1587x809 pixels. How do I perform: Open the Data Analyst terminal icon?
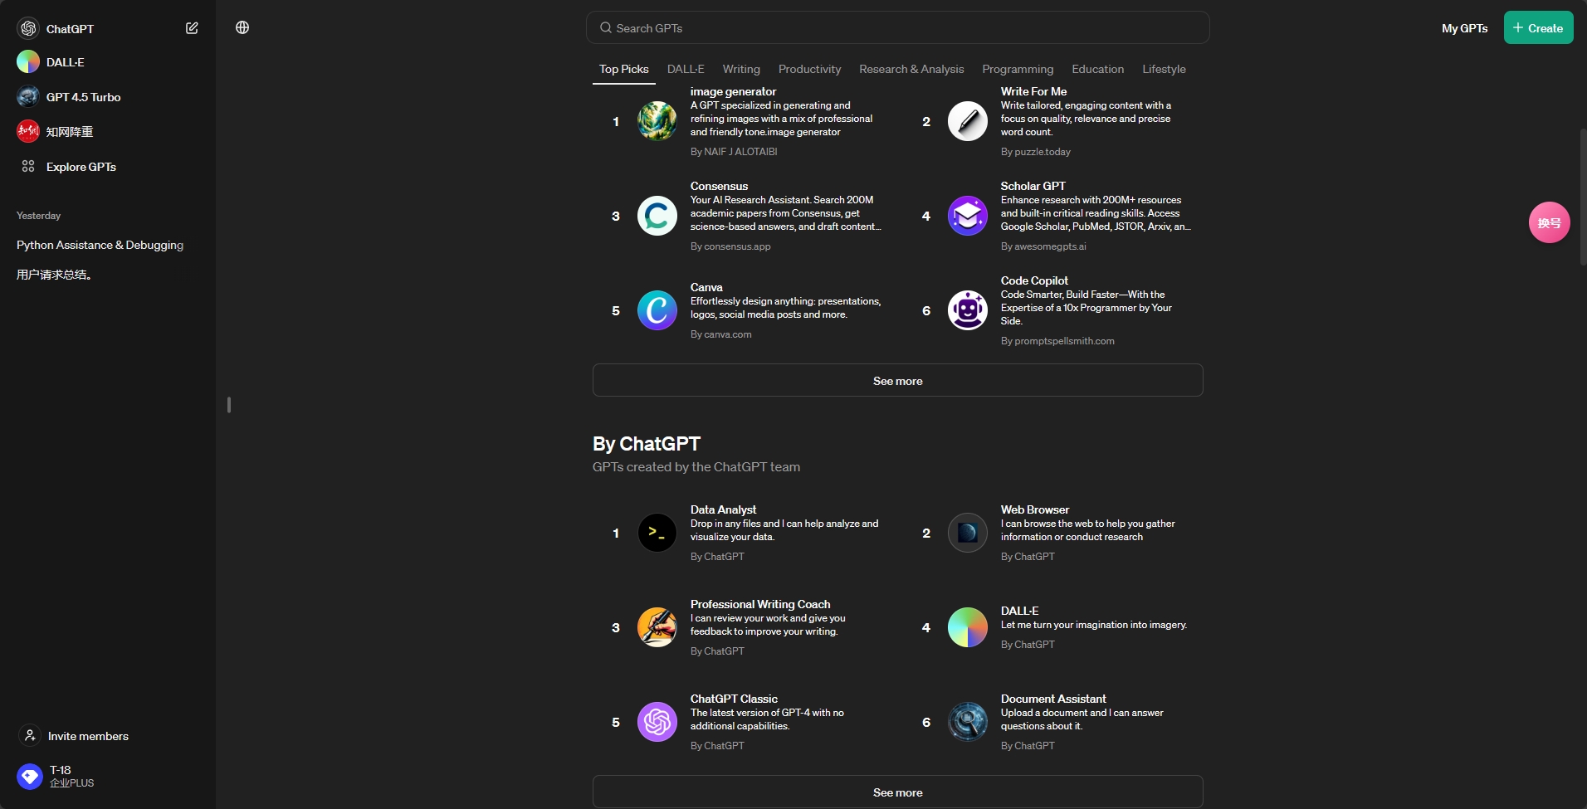pyautogui.click(x=657, y=533)
